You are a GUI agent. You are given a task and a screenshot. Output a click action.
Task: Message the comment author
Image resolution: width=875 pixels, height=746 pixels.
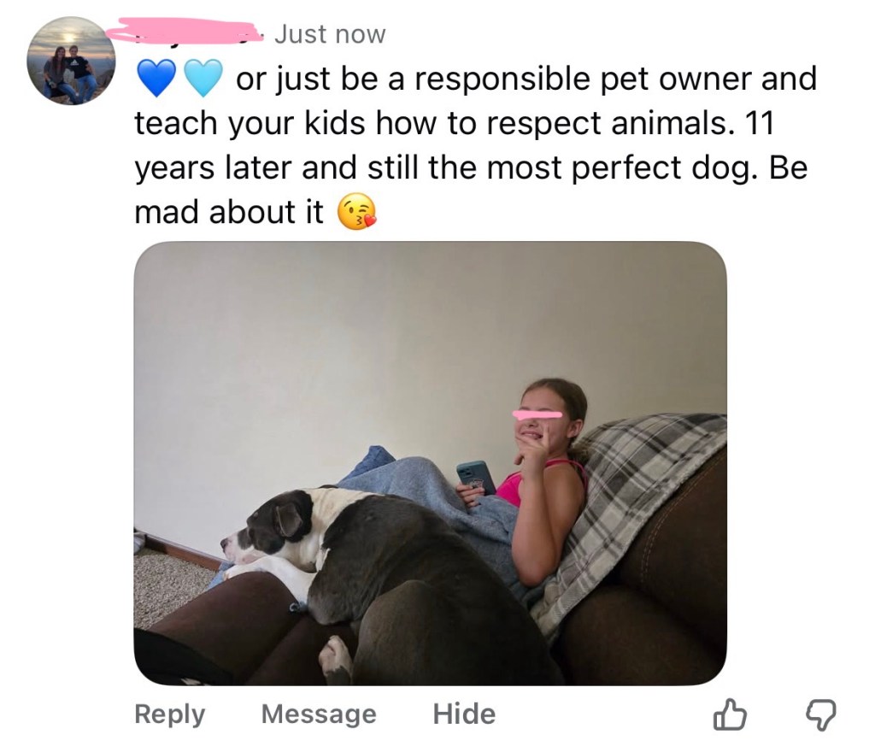[x=319, y=714]
